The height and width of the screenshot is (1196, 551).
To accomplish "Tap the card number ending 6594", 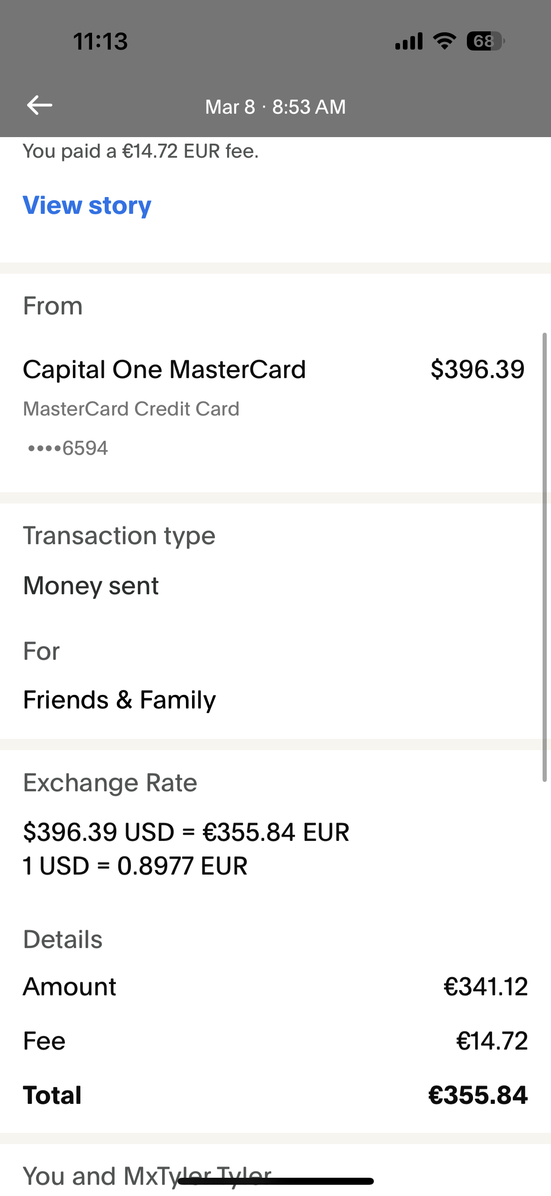I will pos(68,448).
